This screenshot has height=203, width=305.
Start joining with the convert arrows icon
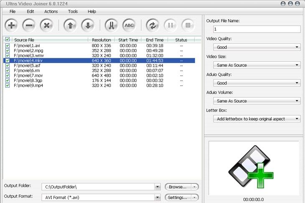pos(152,25)
